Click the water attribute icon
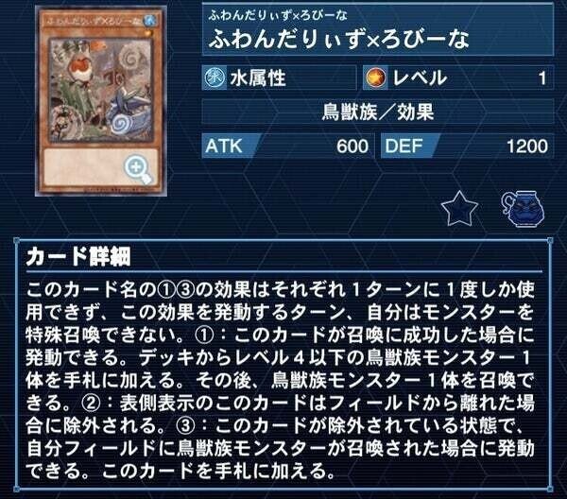The width and height of the screenshot is (567, 499). [215, 77]
